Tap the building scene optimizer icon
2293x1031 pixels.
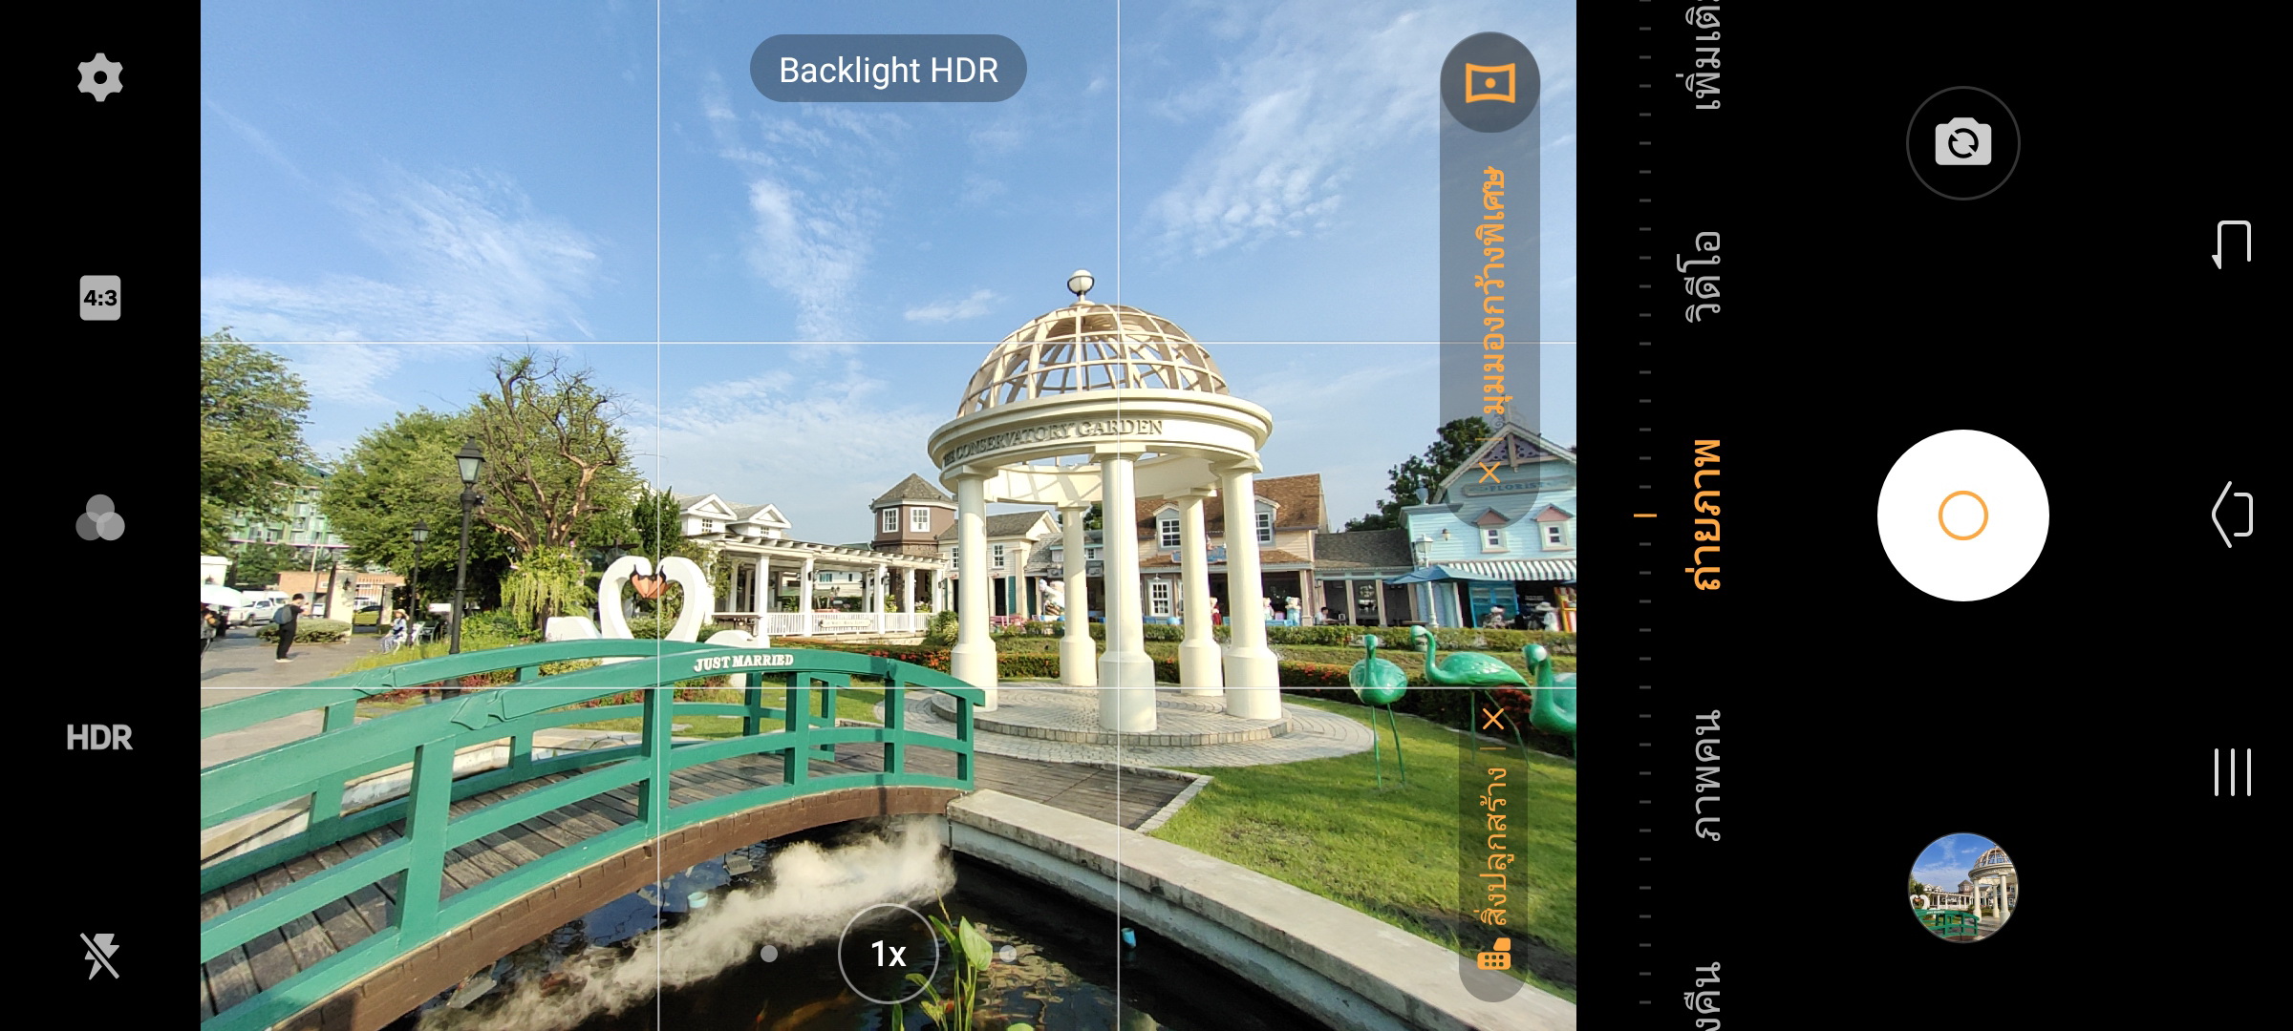click(x=1493, y=954)
